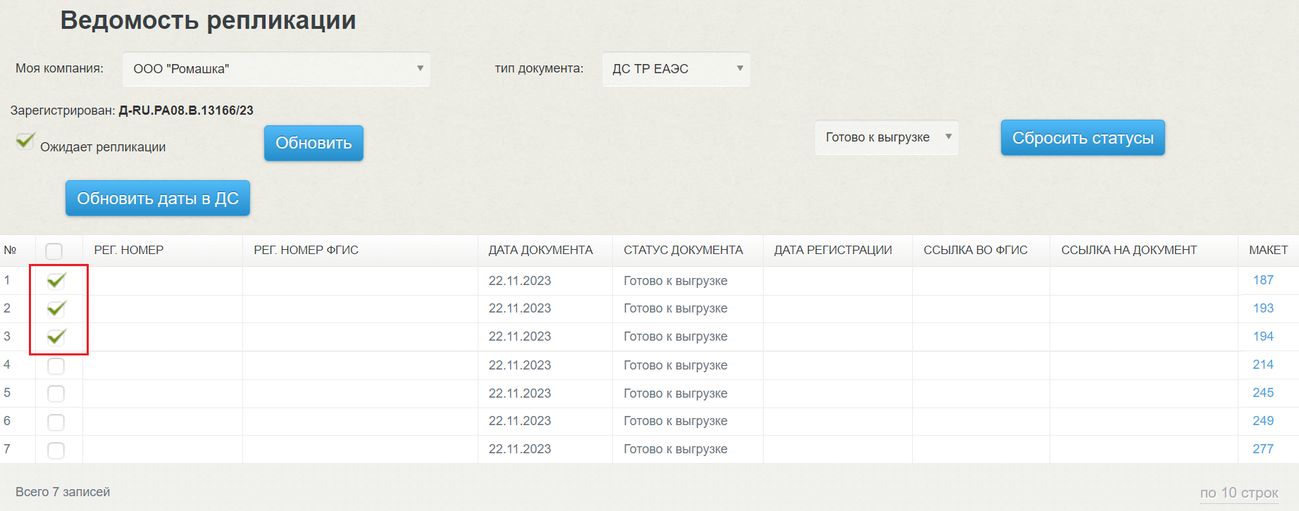1299x511 pixels.
Task: Open the Моя компания dropdown
Action: coord(276,69)
